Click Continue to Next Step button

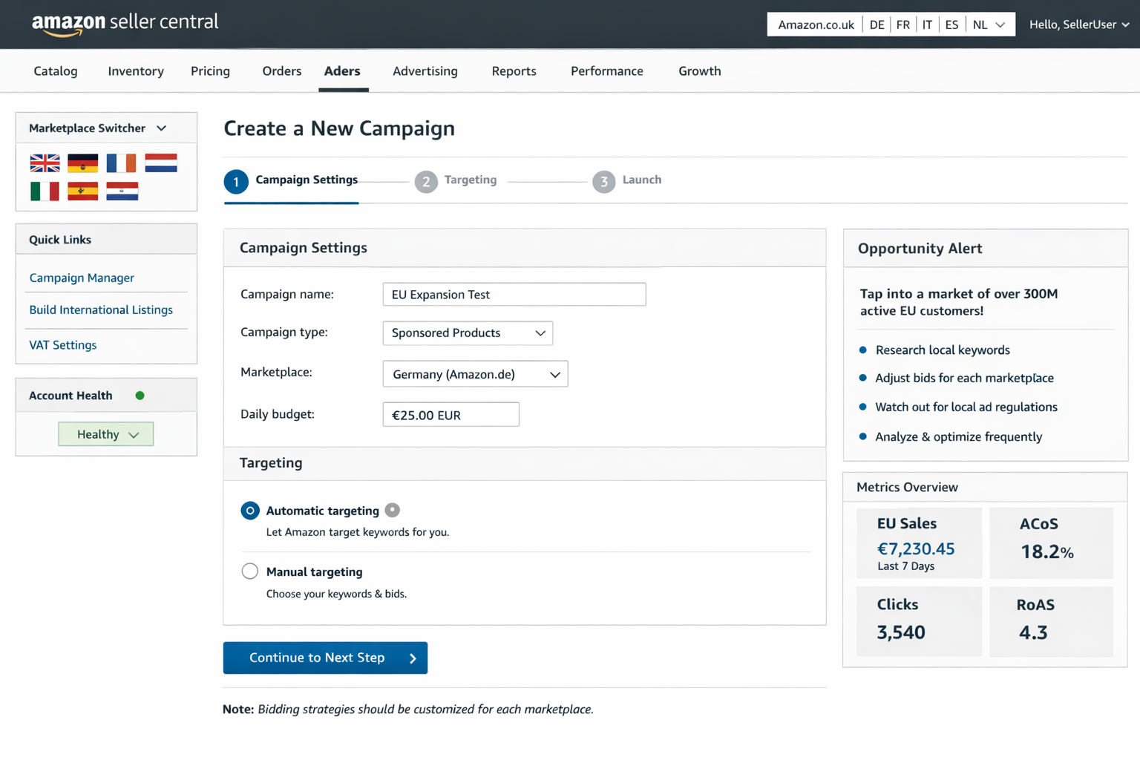pos(325,658)
